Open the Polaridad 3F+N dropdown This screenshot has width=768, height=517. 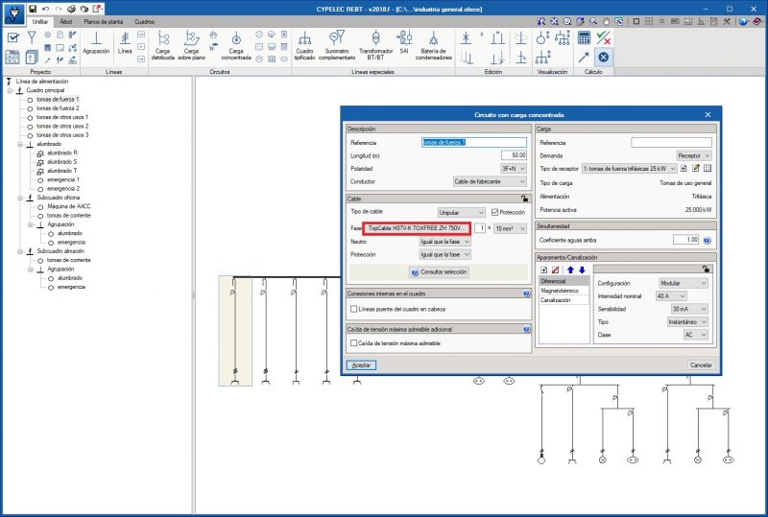tap(514, 169)
